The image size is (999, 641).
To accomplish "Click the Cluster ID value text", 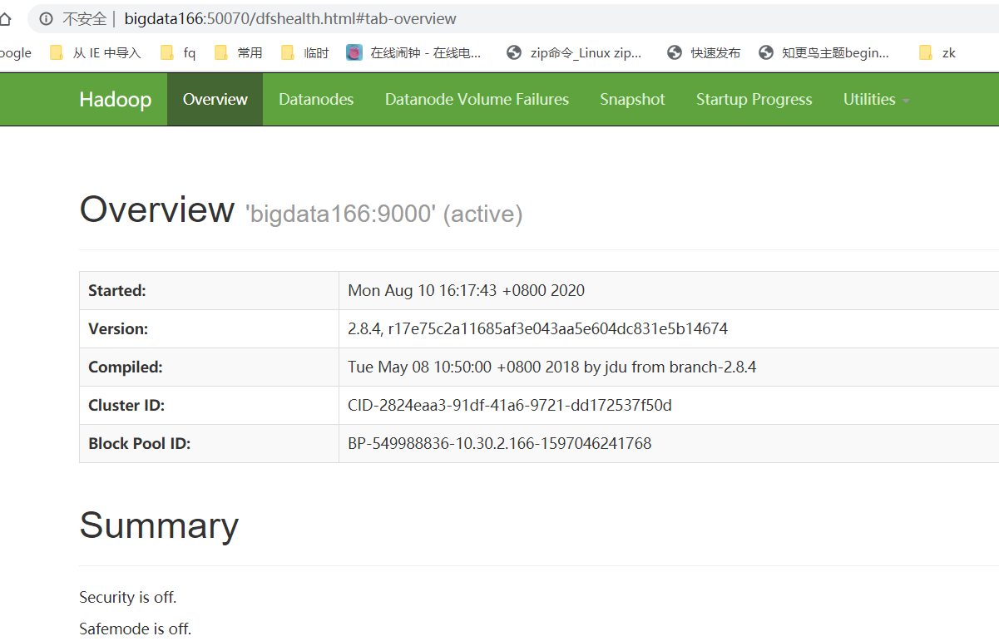I will point(509,406).
